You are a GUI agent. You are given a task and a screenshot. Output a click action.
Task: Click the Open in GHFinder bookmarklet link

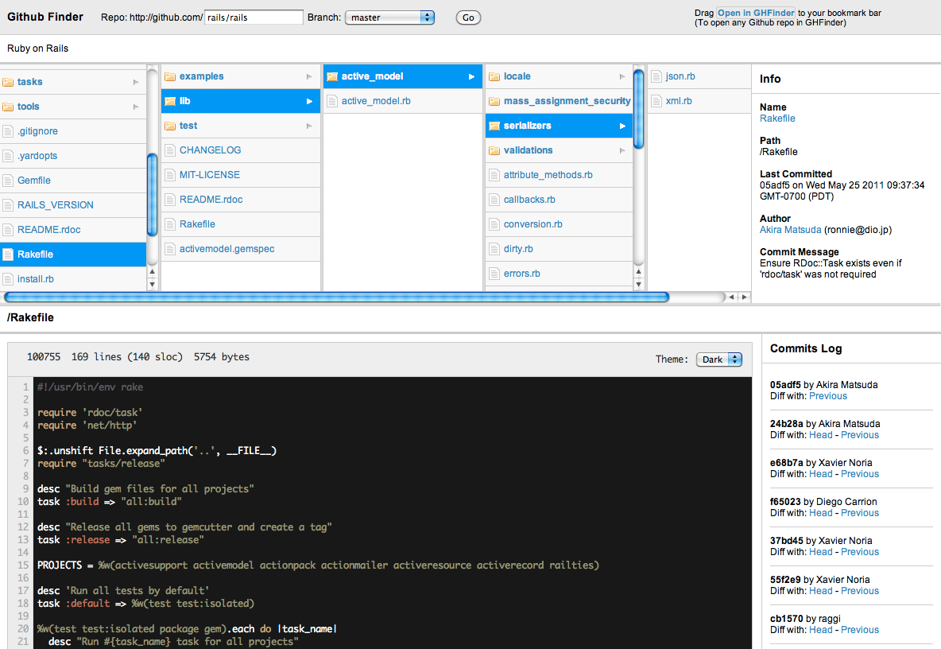click(x=756, y=13)
